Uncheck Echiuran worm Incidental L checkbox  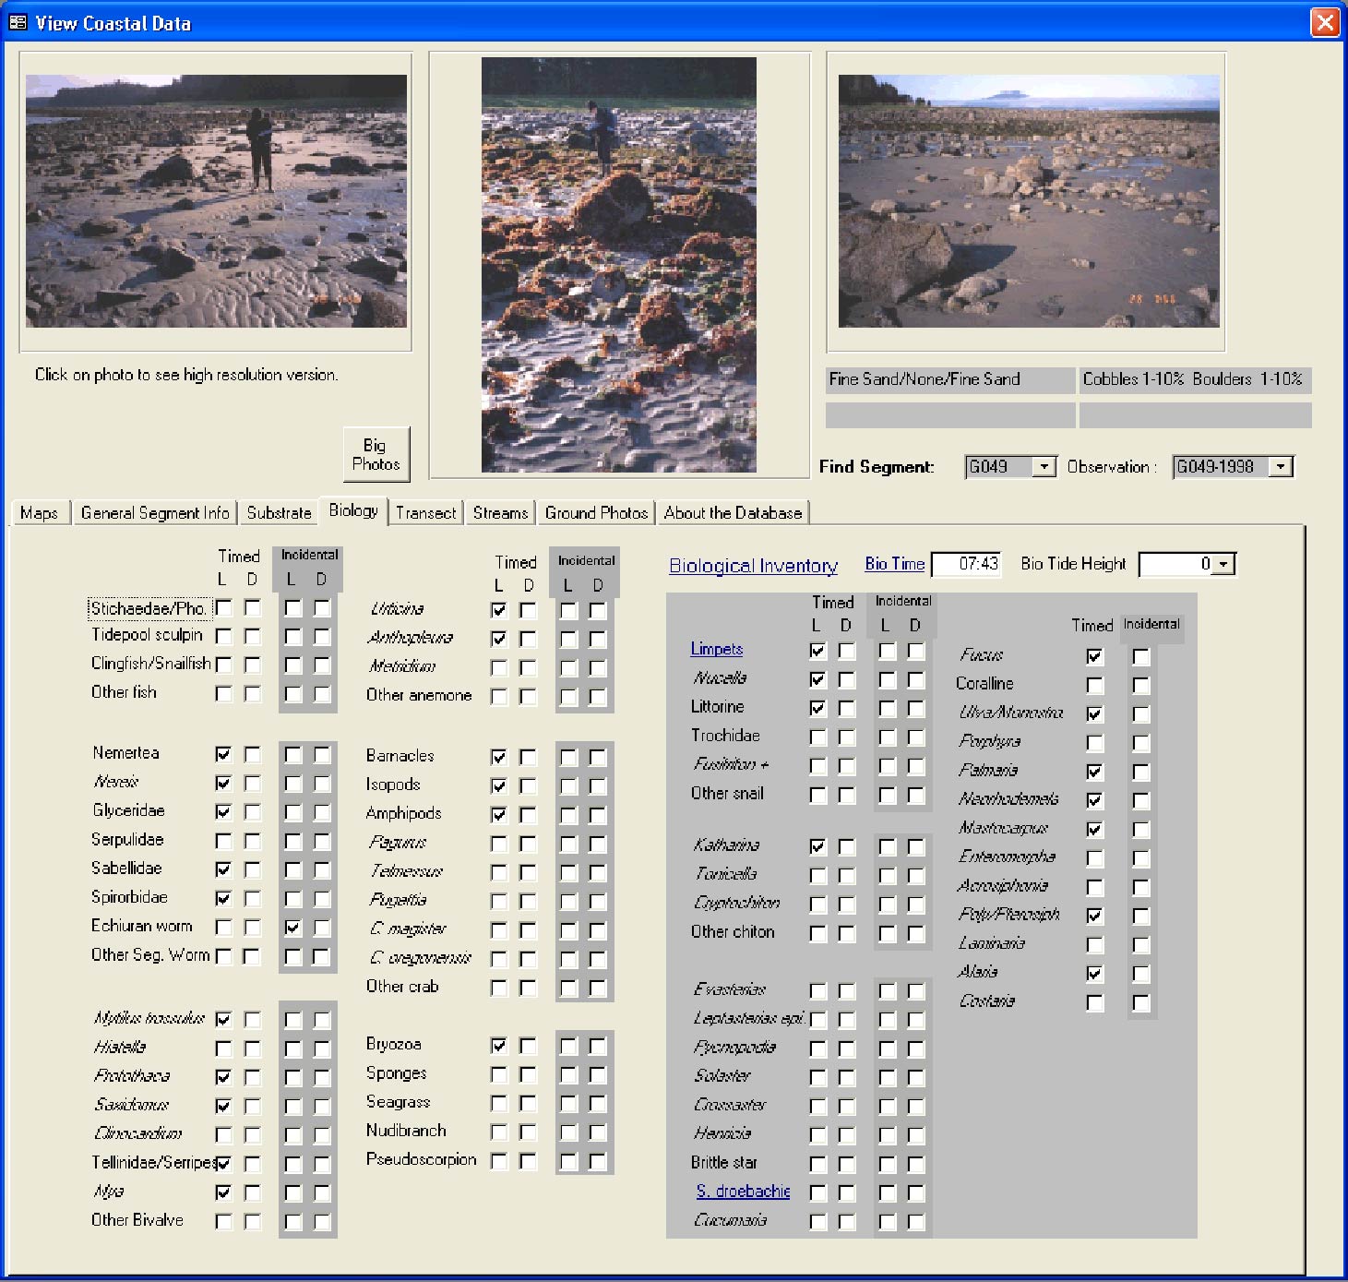coord(292,927)
